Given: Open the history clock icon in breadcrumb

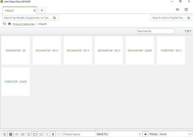Looking at the screenshot, I should tap(5, 24).
